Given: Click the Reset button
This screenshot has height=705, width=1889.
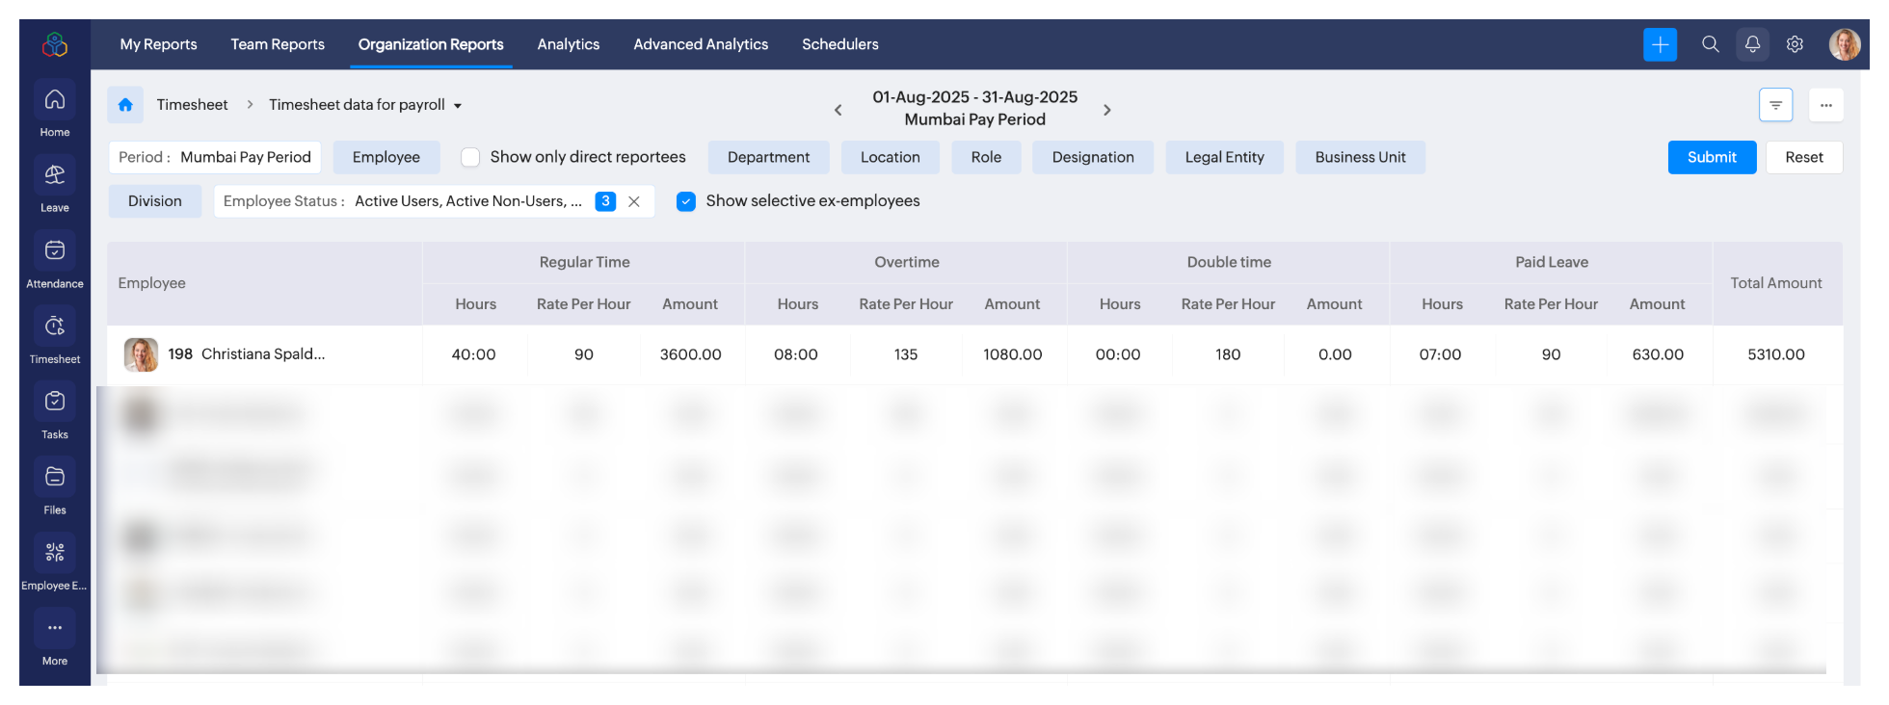Looking at the screenshot, I should click(1803, 158).
